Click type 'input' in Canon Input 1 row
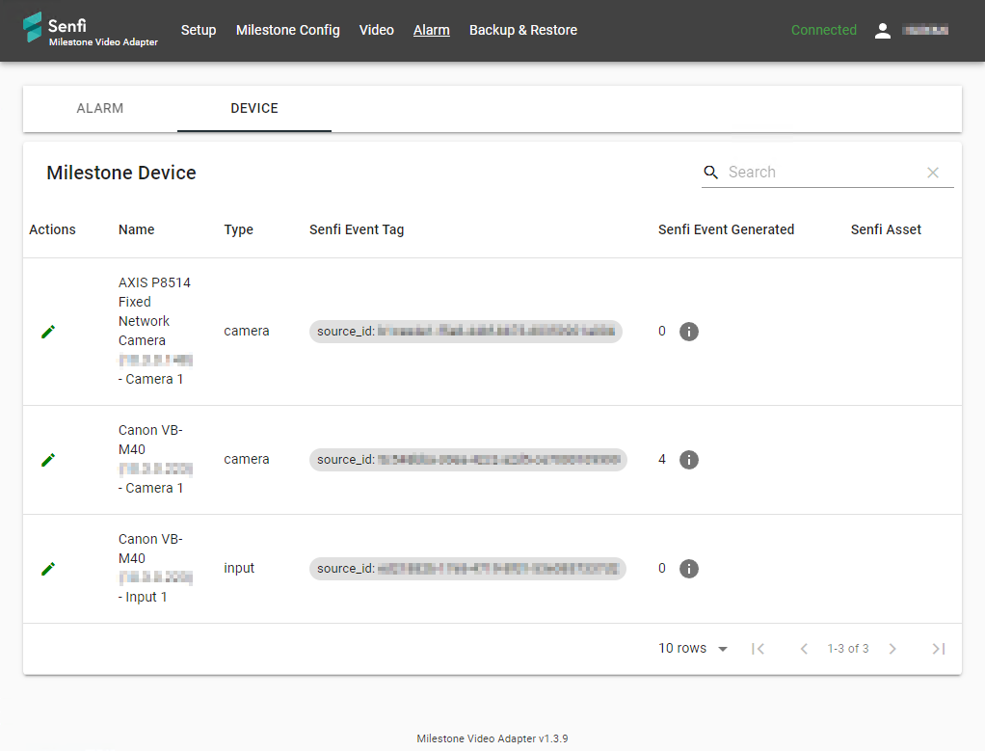The width and height of the screenshot is (985, 751). coord(239,568)
